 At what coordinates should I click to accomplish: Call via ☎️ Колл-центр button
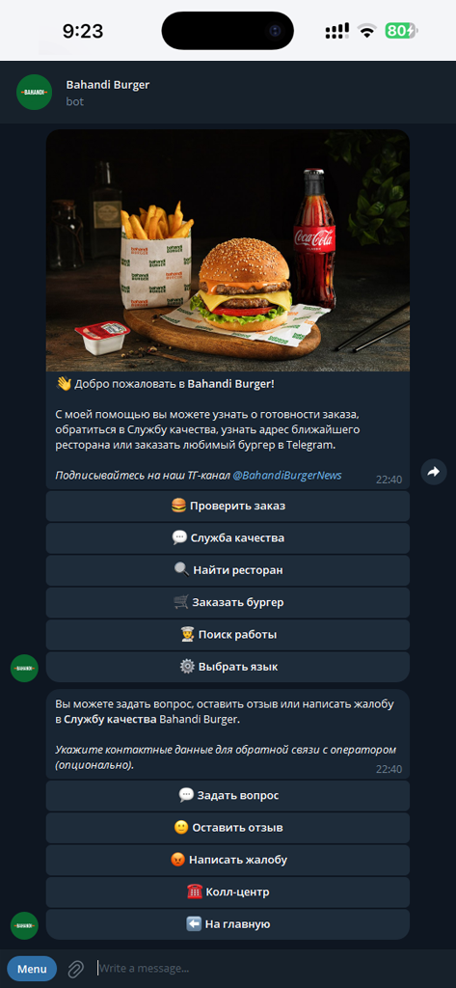pos(228,892)
